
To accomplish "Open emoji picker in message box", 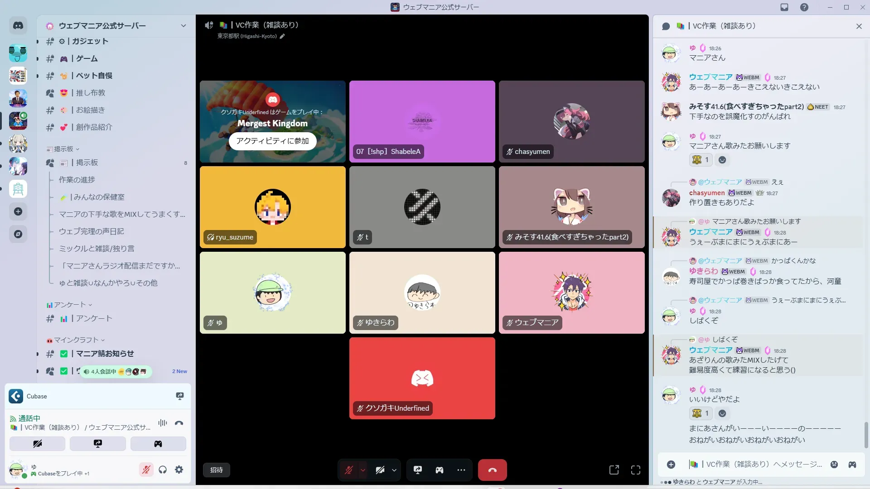I will point(834,465).
